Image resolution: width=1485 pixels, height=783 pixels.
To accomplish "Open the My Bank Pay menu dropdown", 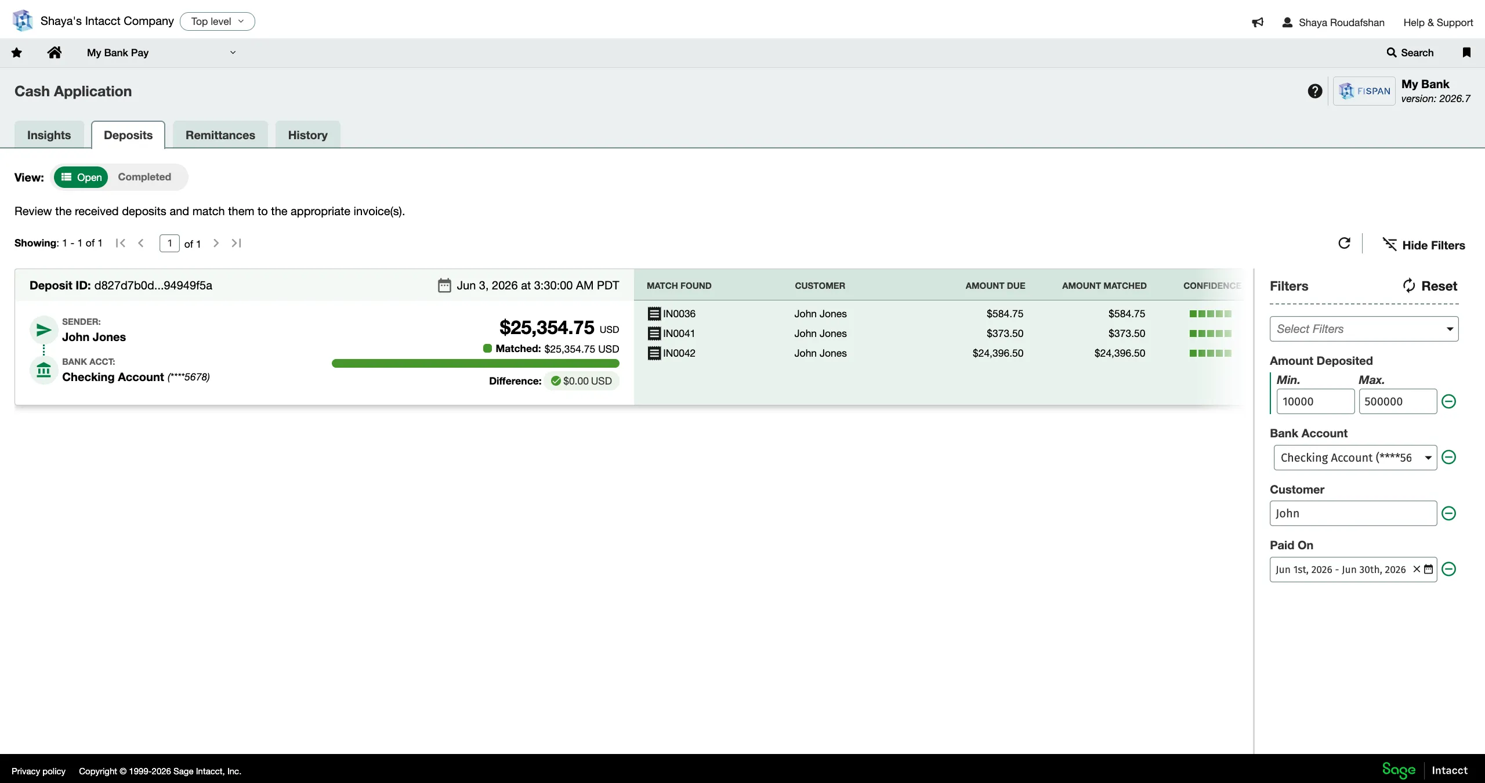I will (161, 53).
